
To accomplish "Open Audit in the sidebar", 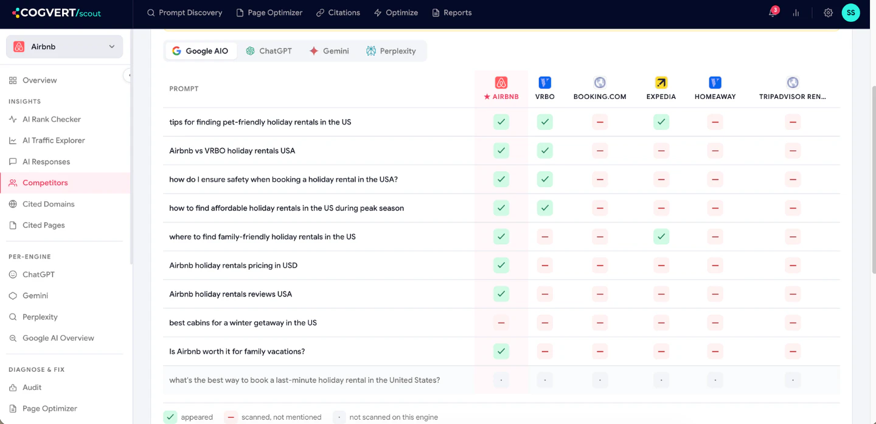I will (64, 388).
